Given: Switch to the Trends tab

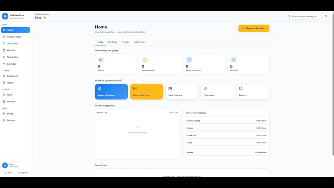Looking at the screenshot, I should [126, 42].
